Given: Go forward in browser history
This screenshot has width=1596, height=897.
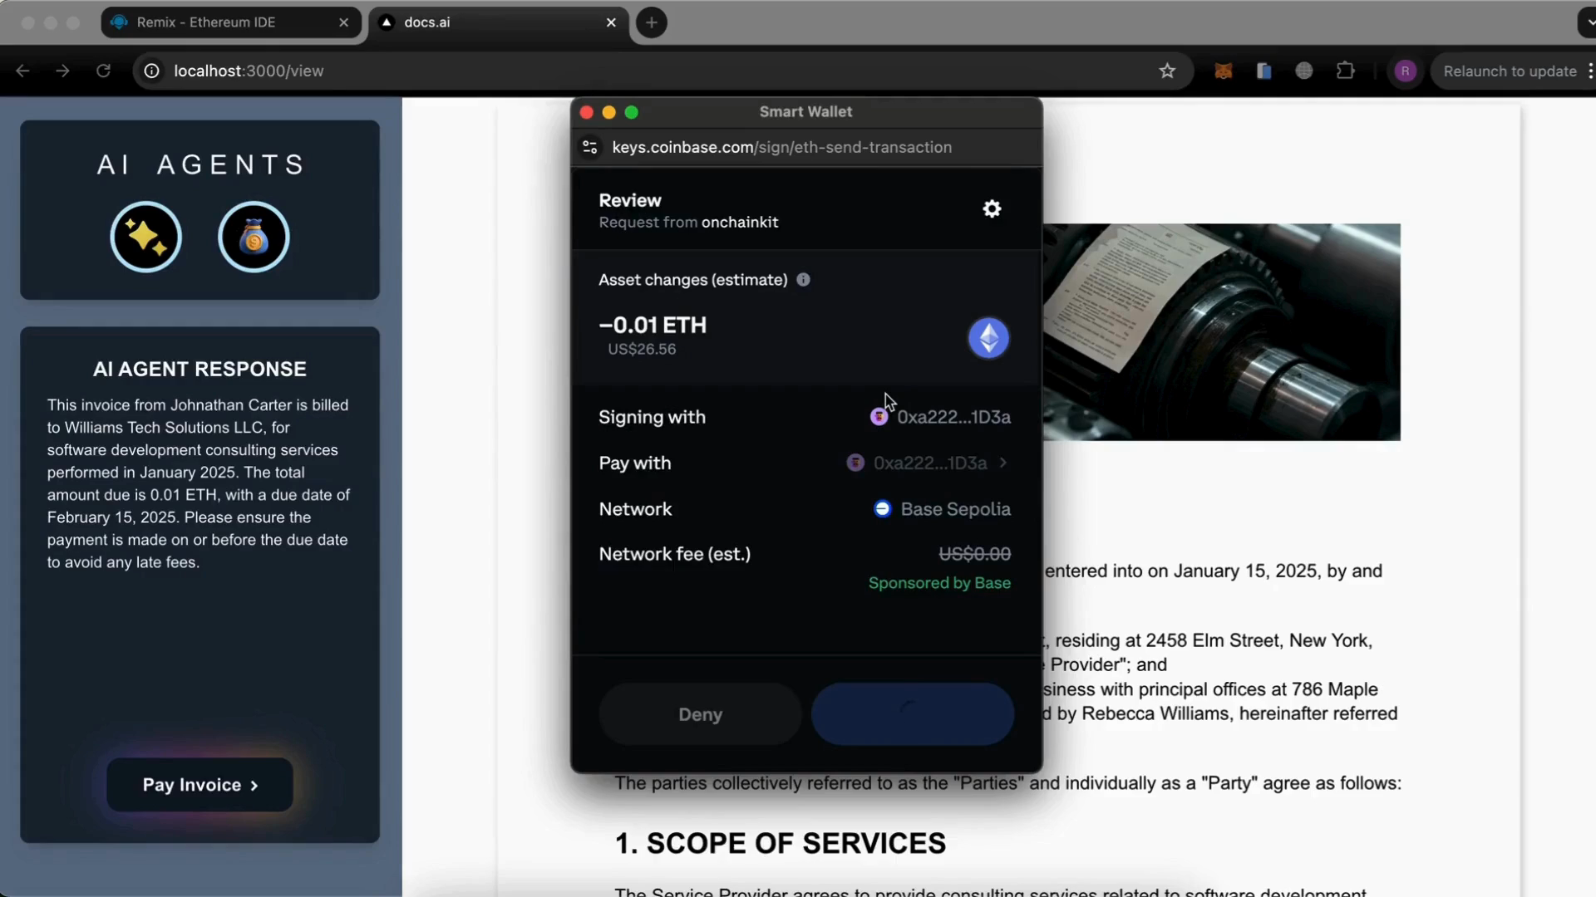Looking at the screenshot, I should click(x=63, y=71).
